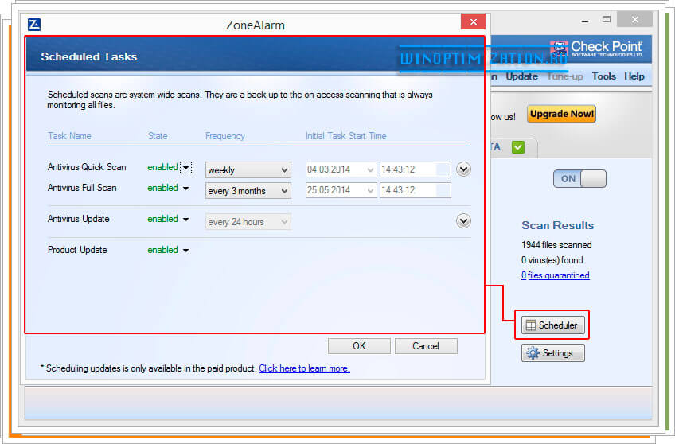Open Antivirus Full Scan state dropdown
This screenshot has width=675, height=444.
coord(185,189)
